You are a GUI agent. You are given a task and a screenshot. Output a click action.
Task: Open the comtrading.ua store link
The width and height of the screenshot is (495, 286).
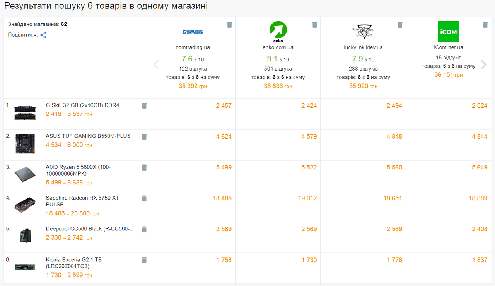(193, 47)
